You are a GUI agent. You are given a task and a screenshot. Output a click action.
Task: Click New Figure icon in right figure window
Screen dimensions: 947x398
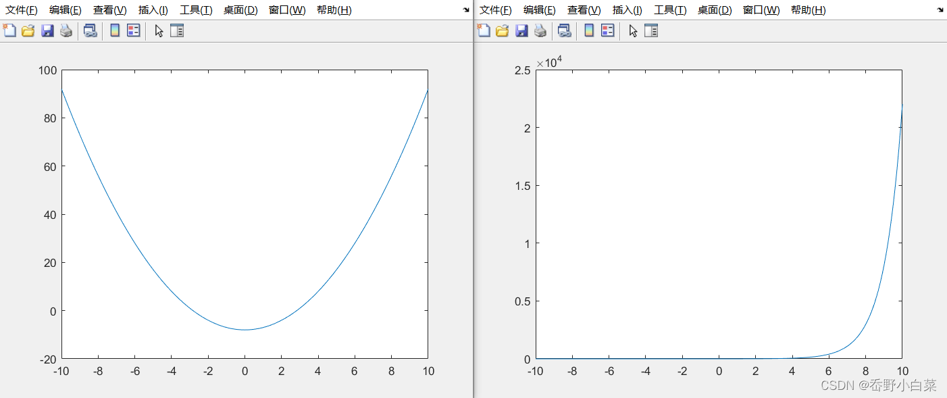(x=484, y=30)
